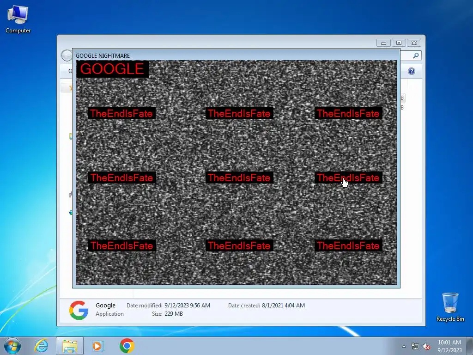Screen dimensions: 473x355
Task: Click the 'Google' file name in the details pane
Action: 106,305
